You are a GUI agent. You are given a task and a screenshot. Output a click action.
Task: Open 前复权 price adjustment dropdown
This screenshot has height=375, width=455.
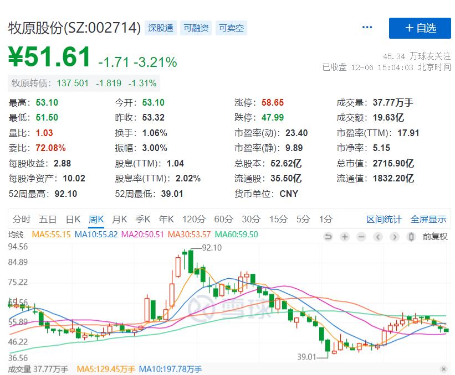click(435, 237)
